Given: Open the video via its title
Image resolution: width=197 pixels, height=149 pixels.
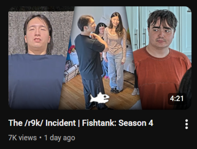Looking at the screenshot, I should pos(81,123).
